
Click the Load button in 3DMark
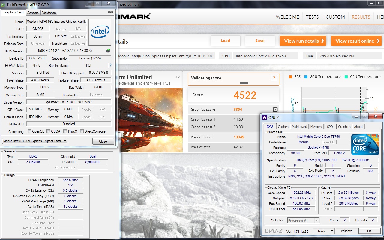pos(226,41)
